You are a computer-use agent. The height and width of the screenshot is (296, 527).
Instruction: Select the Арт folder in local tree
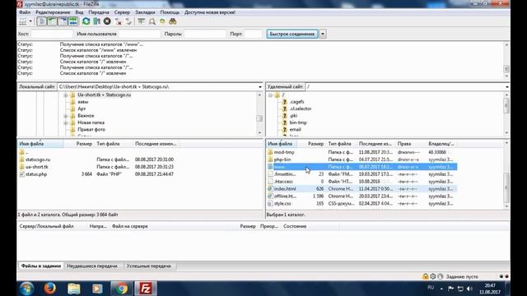coord(82,109)
